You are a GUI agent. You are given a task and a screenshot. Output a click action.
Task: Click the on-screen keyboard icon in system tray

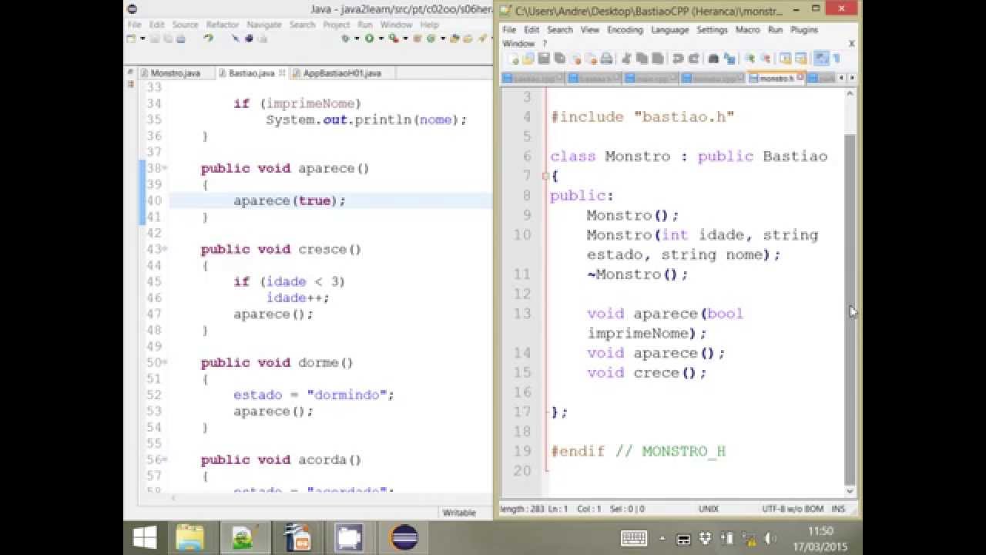click(634, 538)
